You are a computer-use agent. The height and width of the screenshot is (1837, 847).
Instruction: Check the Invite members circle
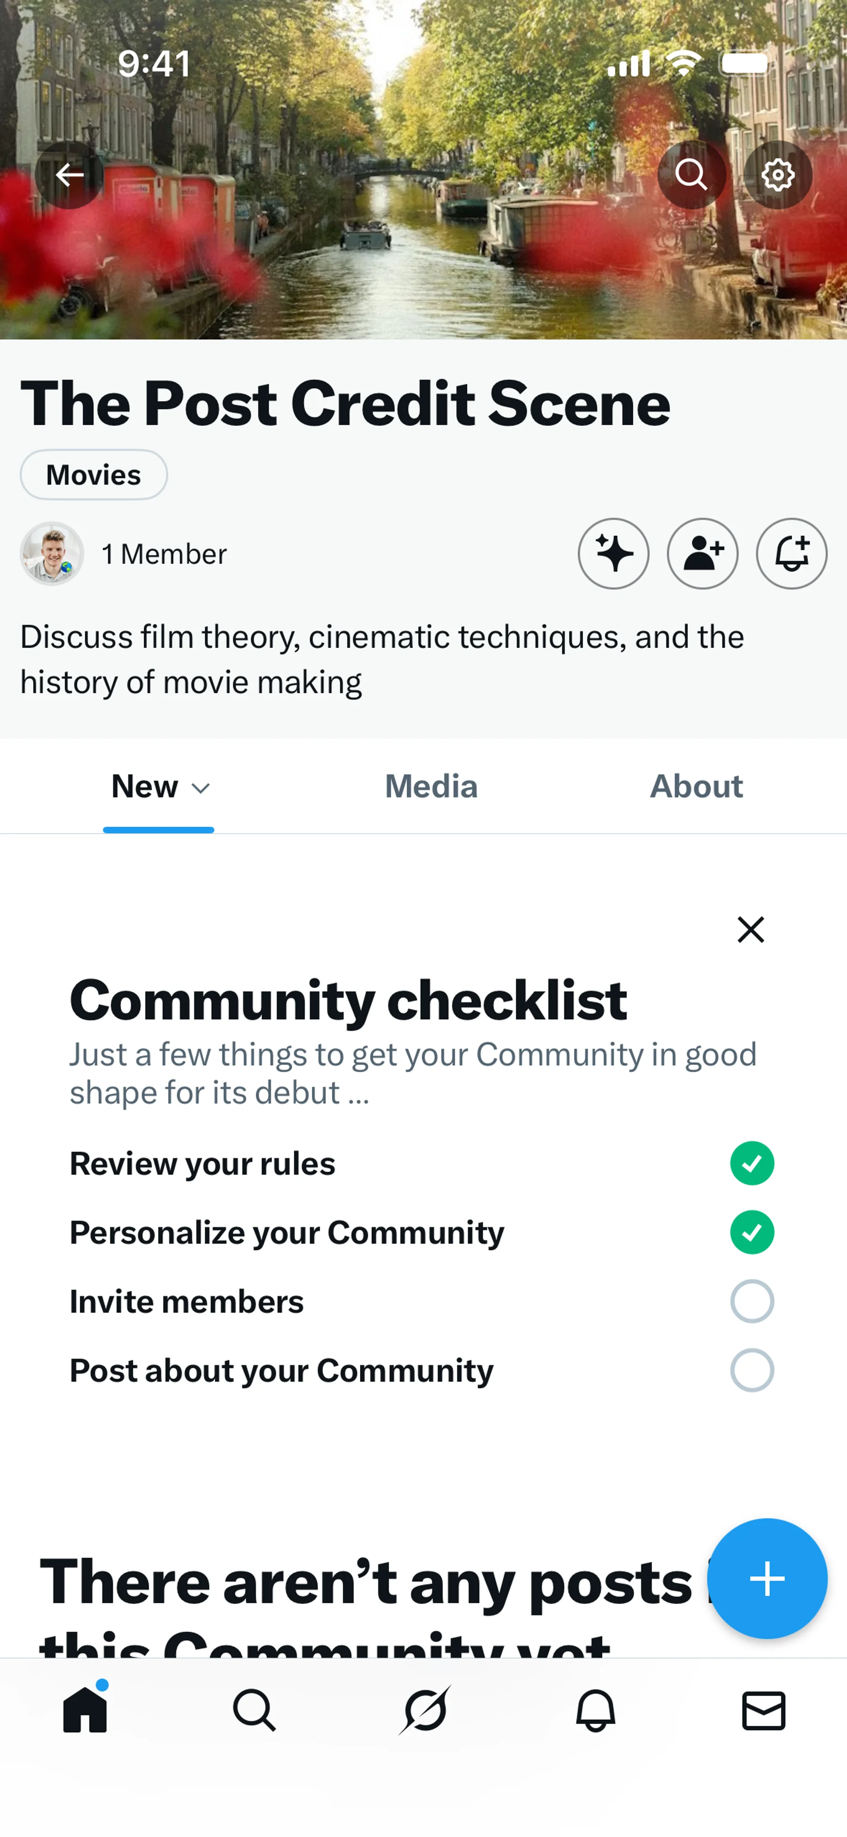point(751,1302)
